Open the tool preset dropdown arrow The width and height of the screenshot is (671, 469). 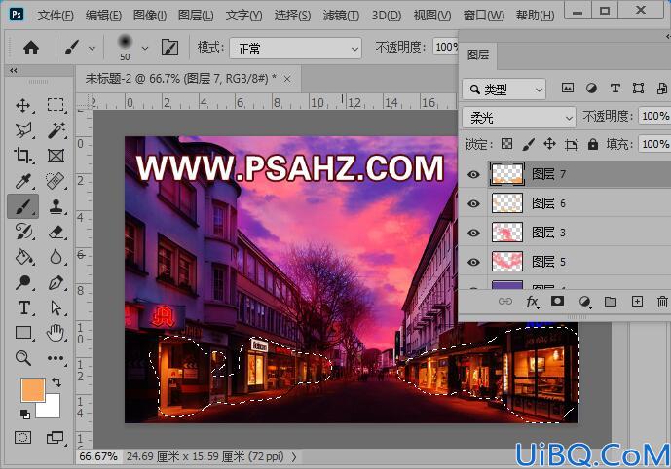[92, 49]
